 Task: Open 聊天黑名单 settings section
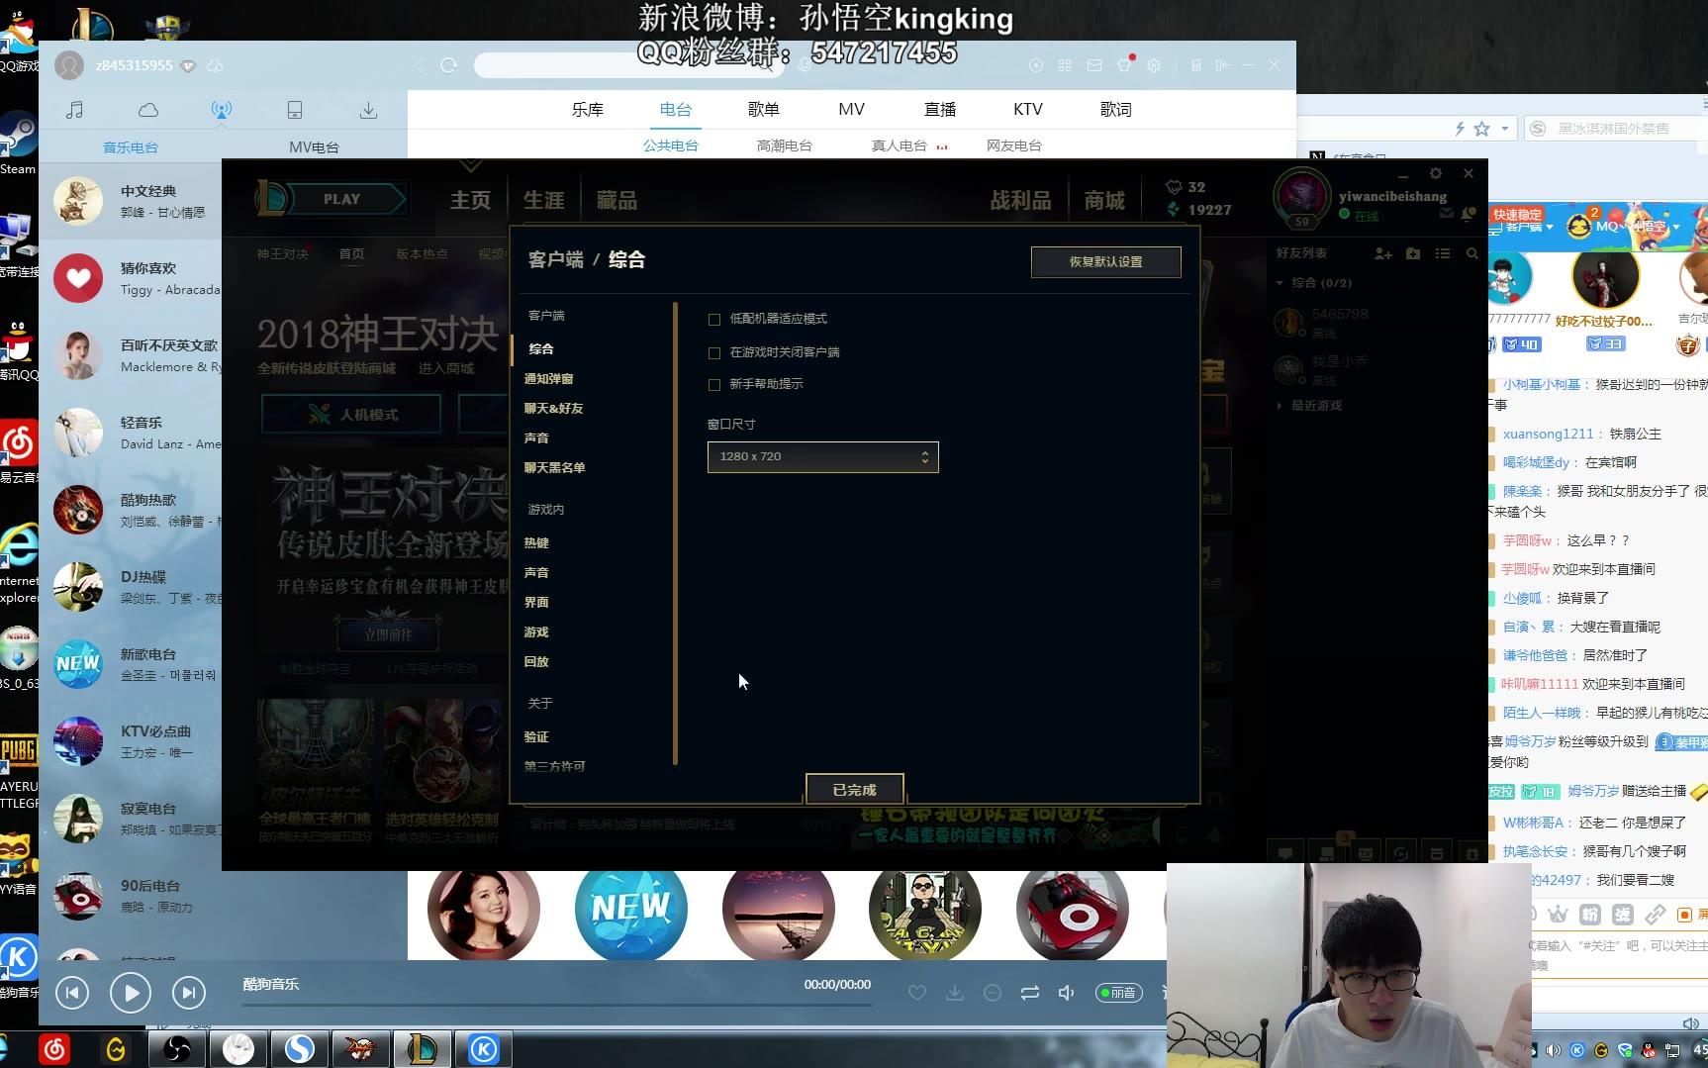554,468
